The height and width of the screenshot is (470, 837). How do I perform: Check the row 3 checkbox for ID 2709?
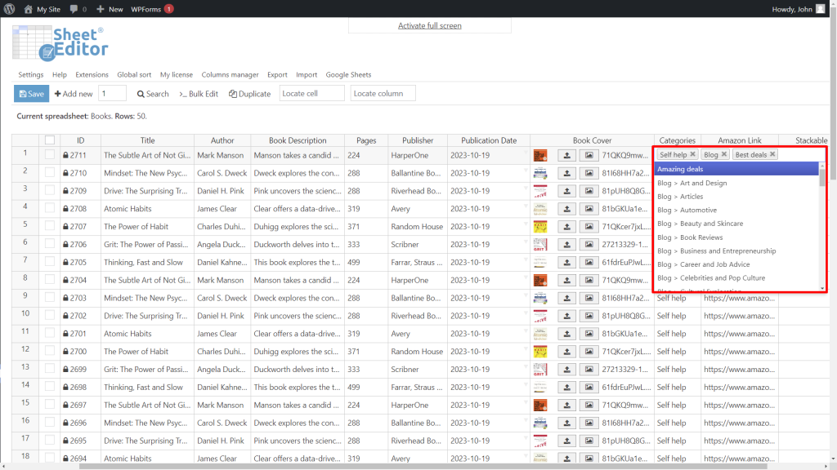[50, 190]
